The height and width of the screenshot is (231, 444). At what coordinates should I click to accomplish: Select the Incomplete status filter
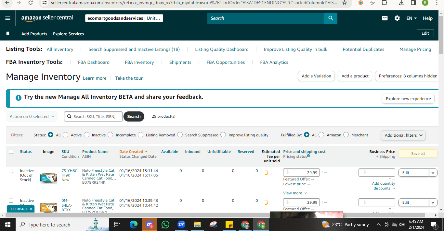tap(111, 135)
